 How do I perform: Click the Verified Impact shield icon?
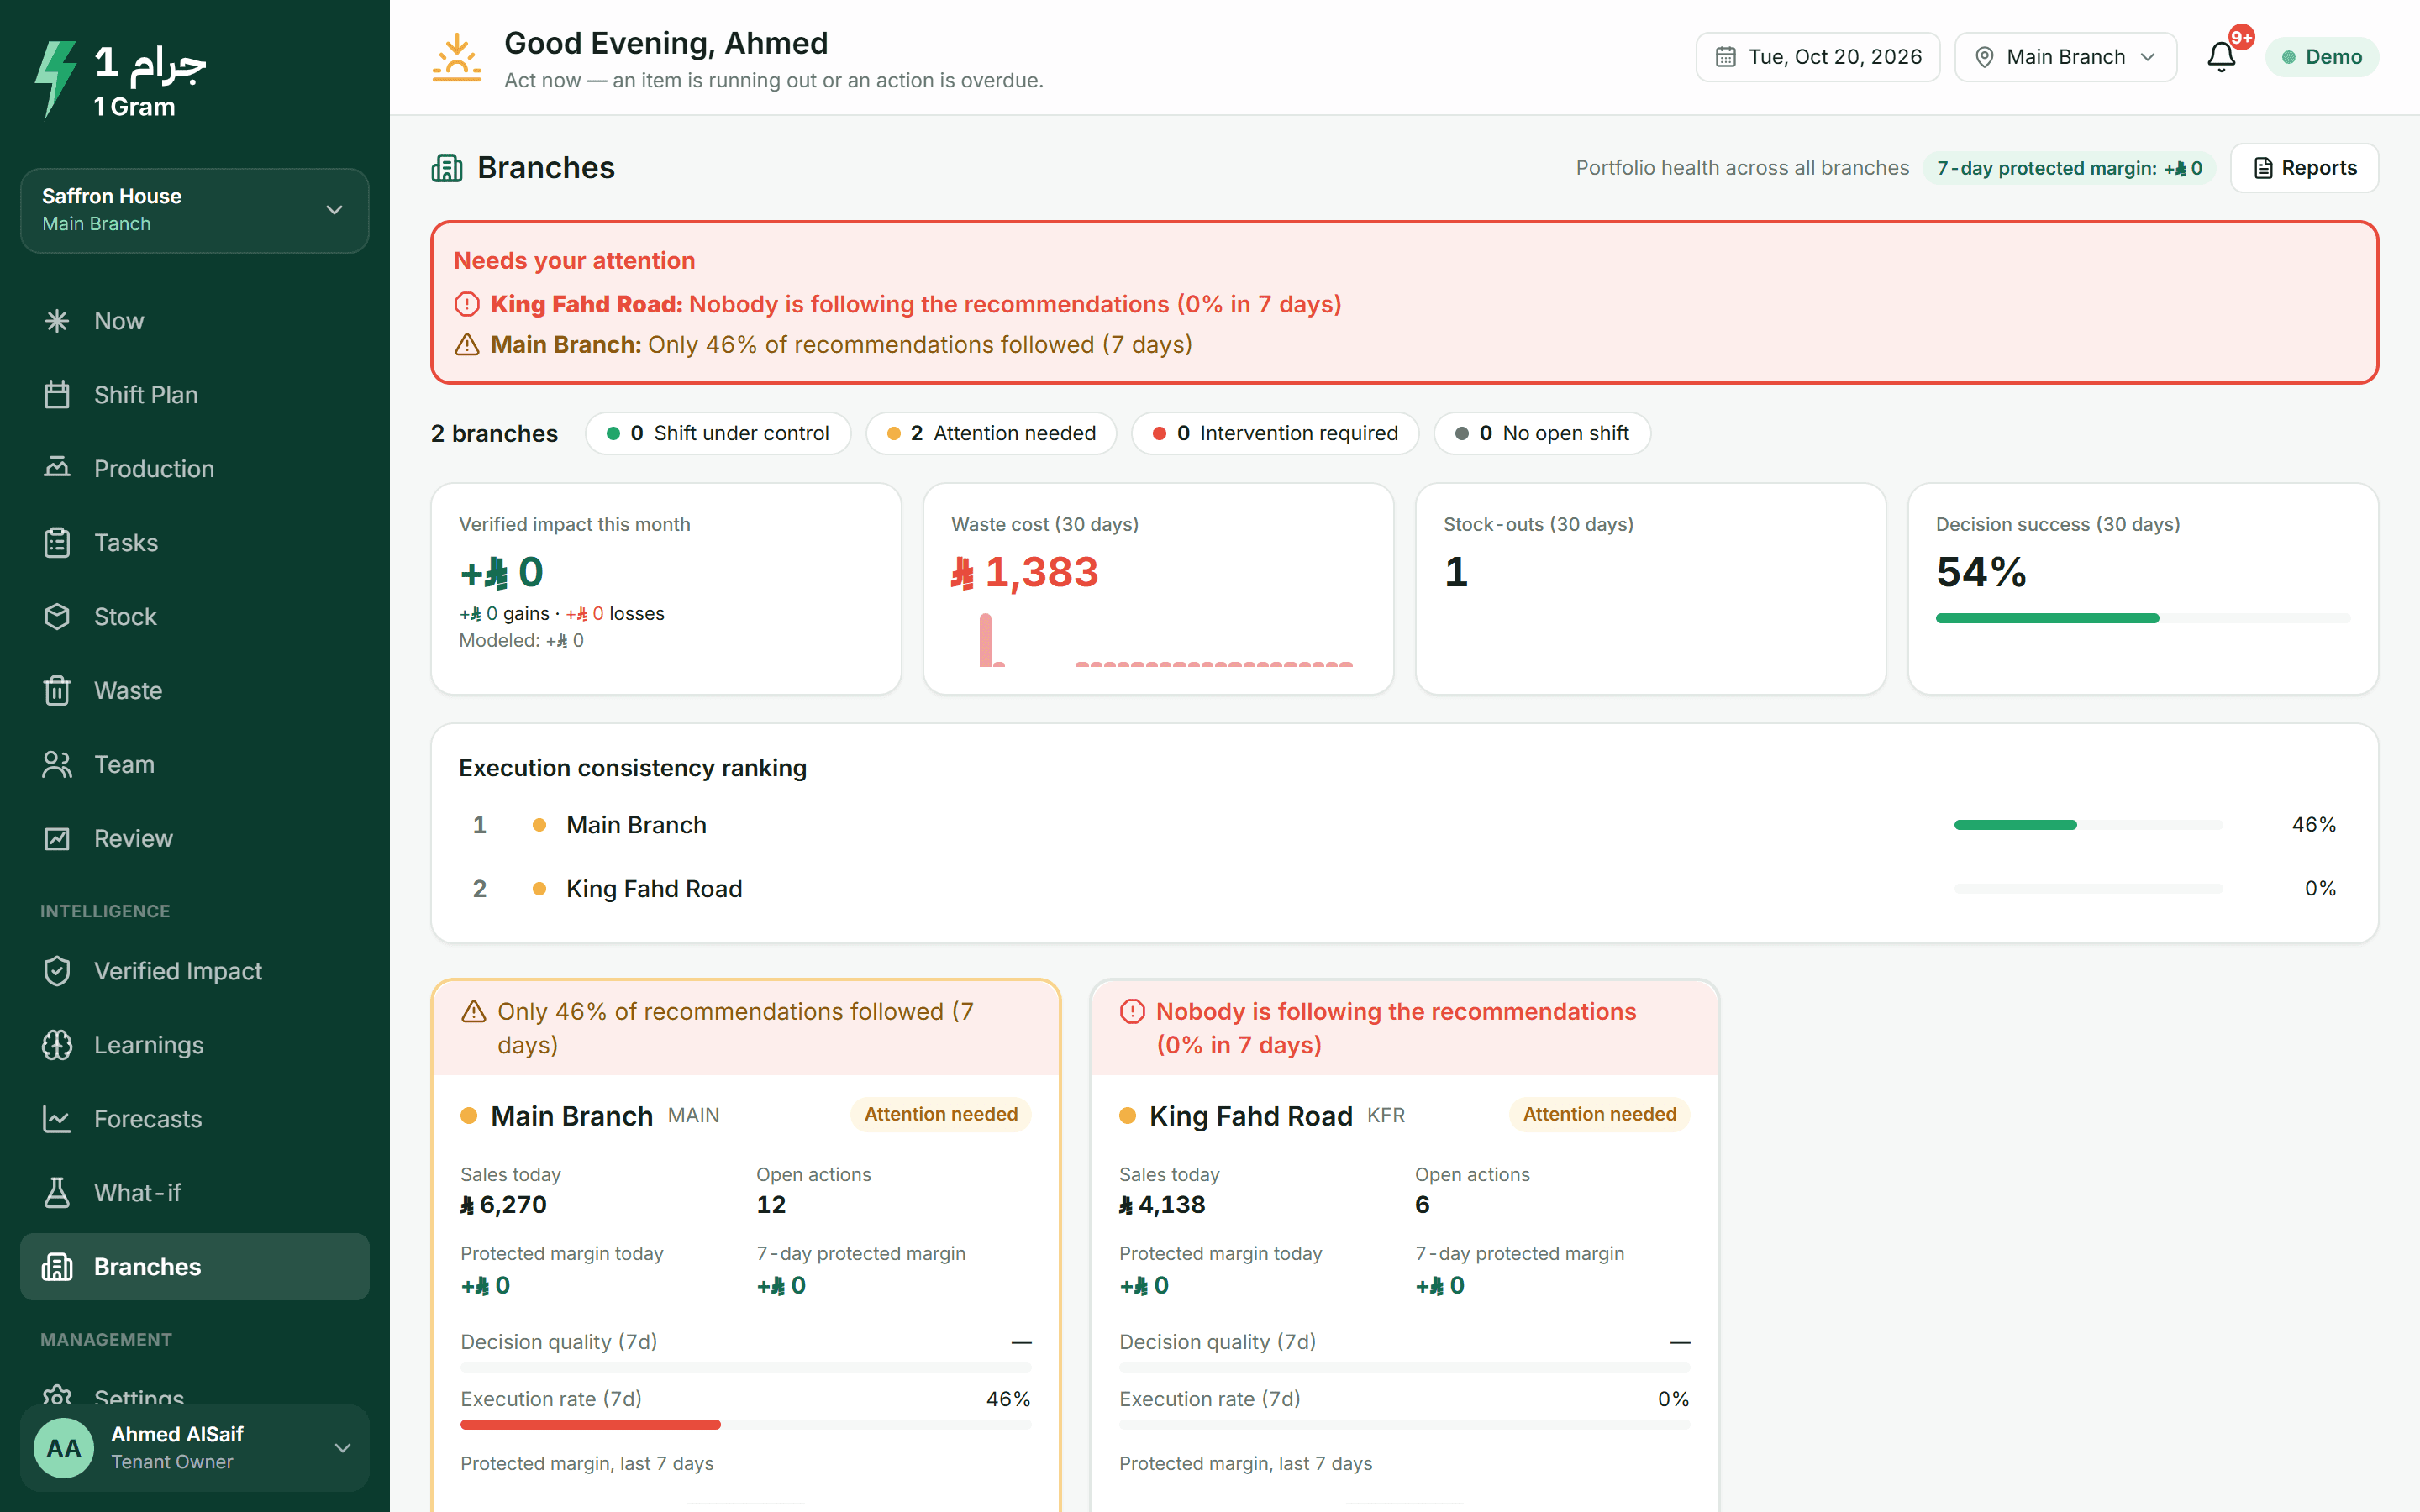point(57,971)
